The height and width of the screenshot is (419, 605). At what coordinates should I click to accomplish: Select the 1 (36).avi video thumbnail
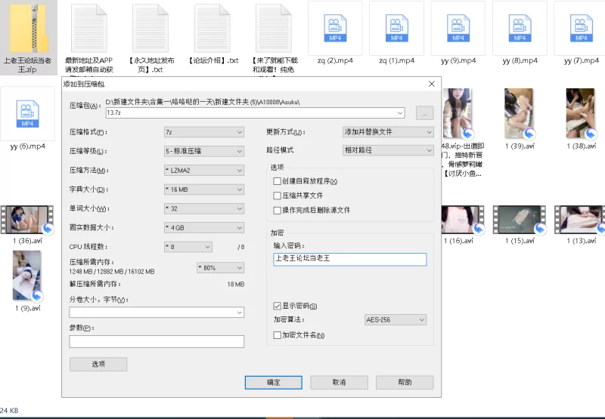(27, 220)
